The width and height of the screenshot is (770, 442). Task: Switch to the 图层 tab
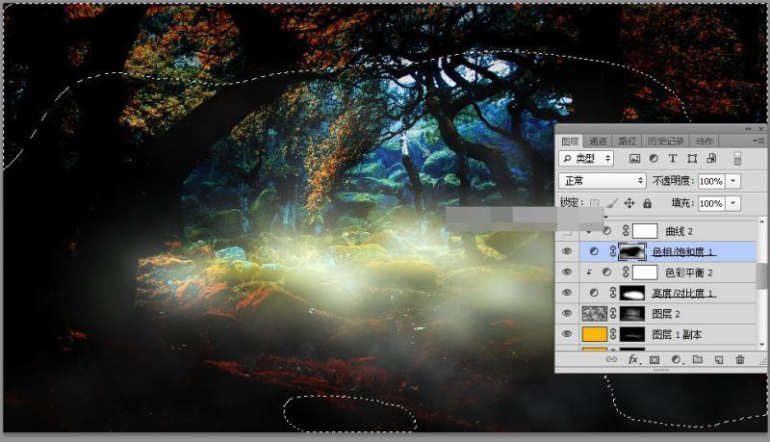click(570, 142)
